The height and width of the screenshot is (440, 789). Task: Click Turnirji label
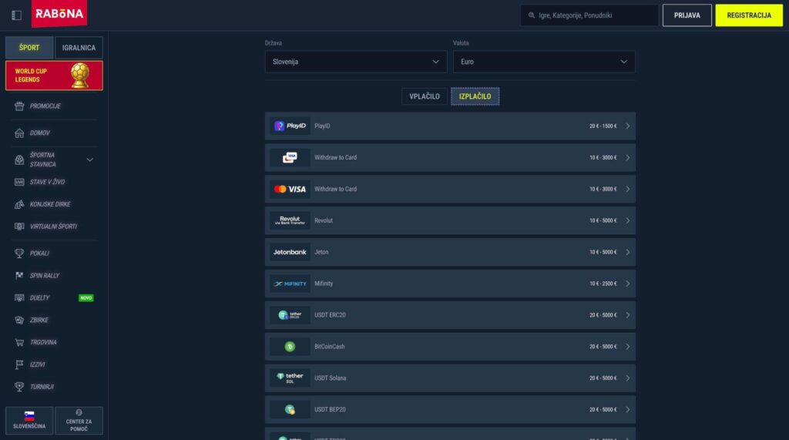[x=42, y=387]
